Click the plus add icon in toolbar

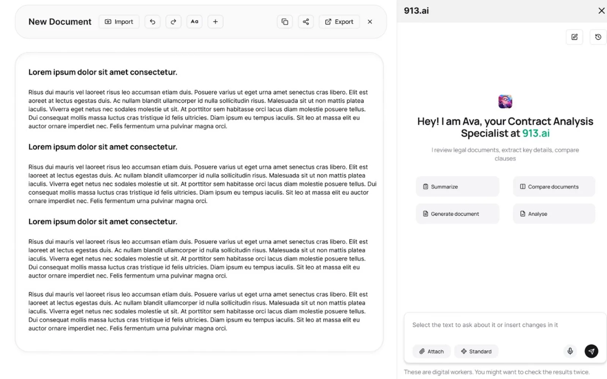click(215, 22)
